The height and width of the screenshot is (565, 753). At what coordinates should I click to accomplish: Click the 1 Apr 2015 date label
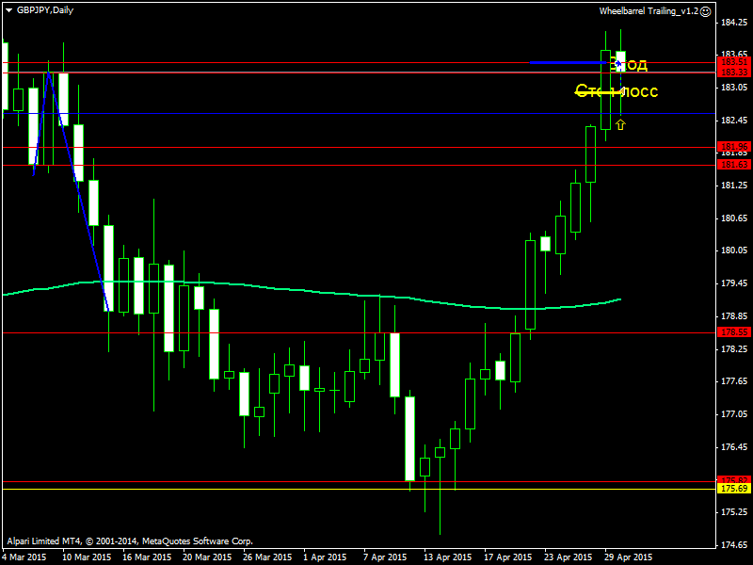325,557
